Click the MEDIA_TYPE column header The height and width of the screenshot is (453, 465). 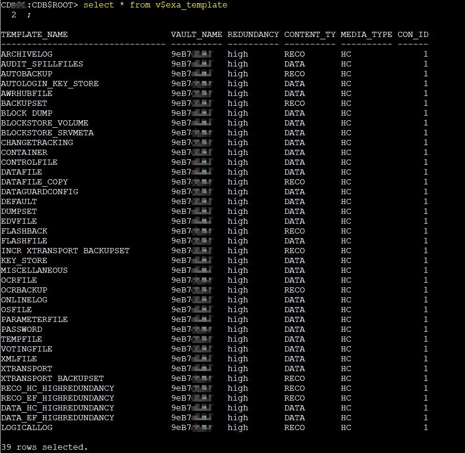366,35
